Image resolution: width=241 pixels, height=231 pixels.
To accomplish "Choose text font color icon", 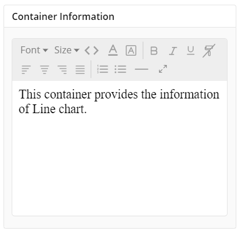I will point(113,50).
